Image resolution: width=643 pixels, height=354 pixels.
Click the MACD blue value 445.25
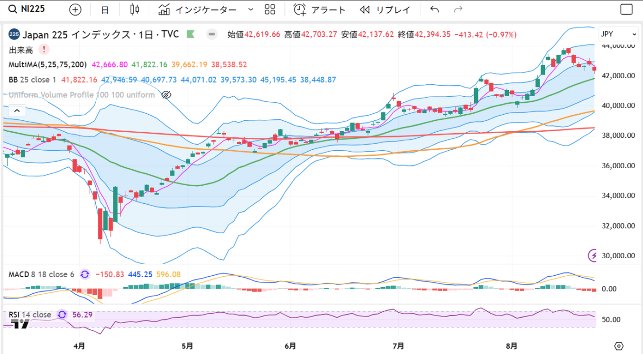tap(140, 274)
